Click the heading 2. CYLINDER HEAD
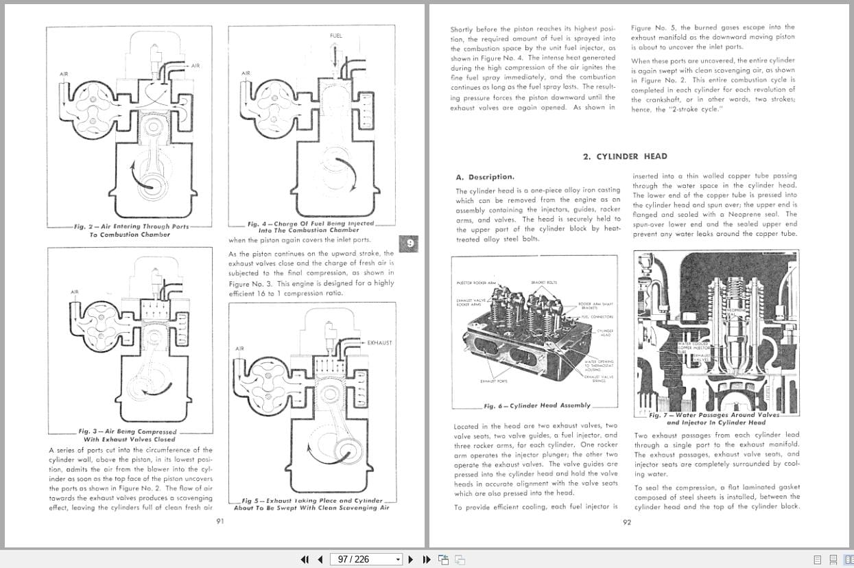854x568 pixels. [626, 156]
